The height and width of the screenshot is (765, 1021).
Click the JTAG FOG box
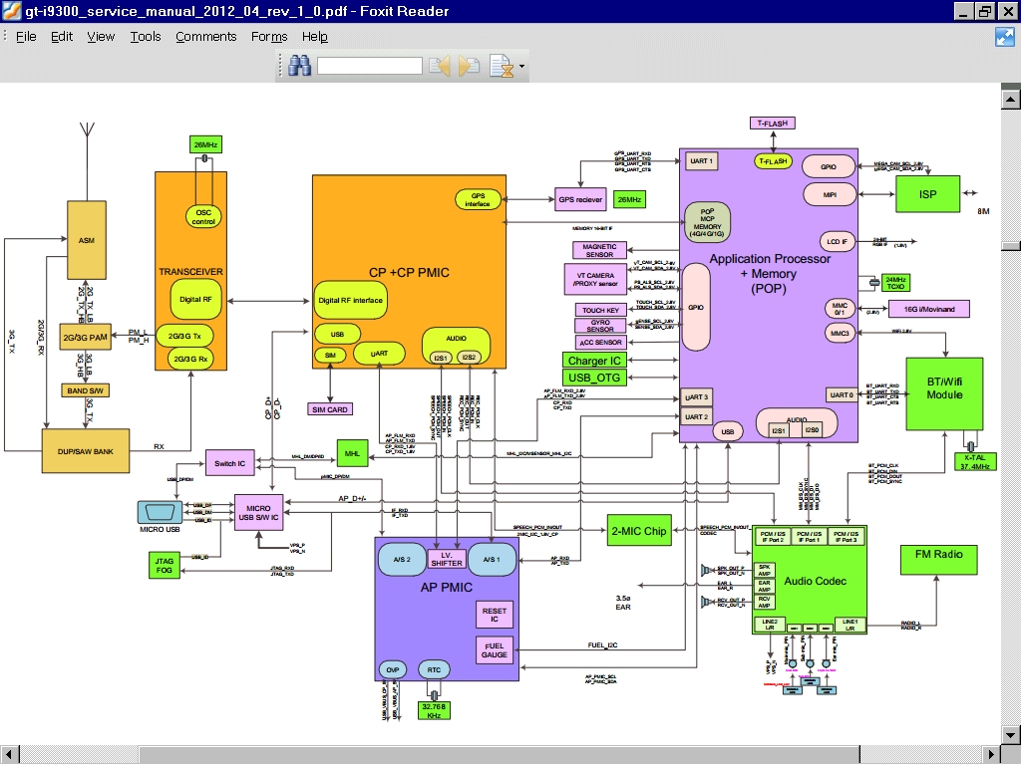tap(165, 566)
